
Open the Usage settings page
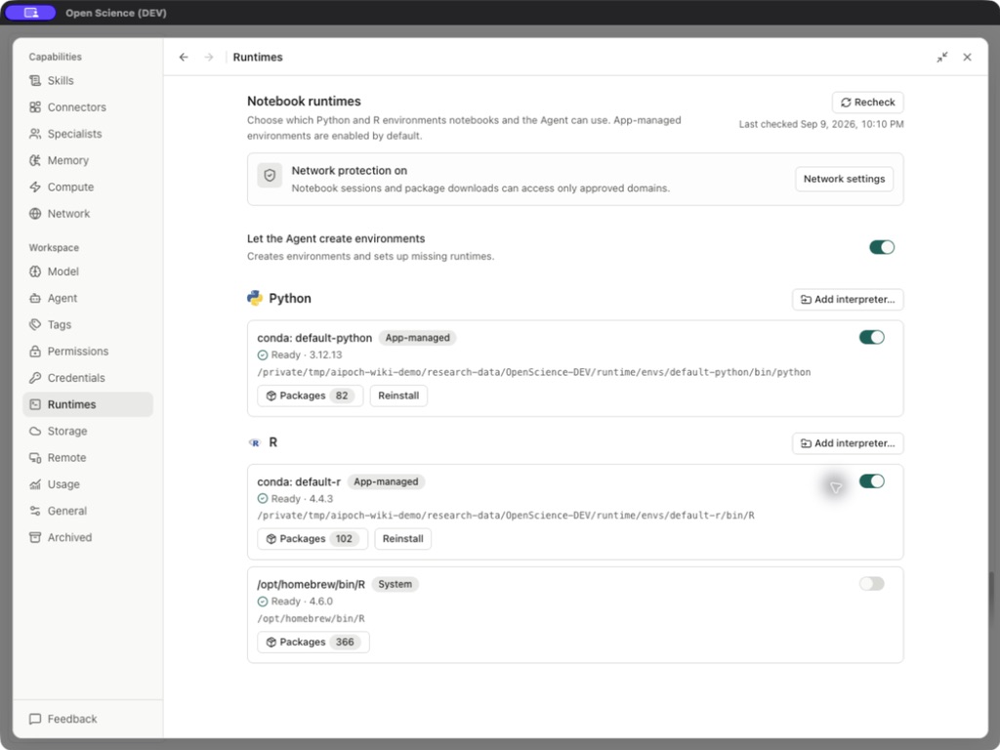coord(88,484)
